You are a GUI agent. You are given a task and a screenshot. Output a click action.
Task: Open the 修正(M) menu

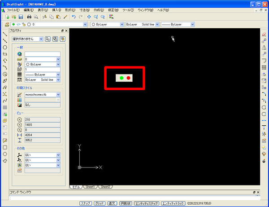113,10
